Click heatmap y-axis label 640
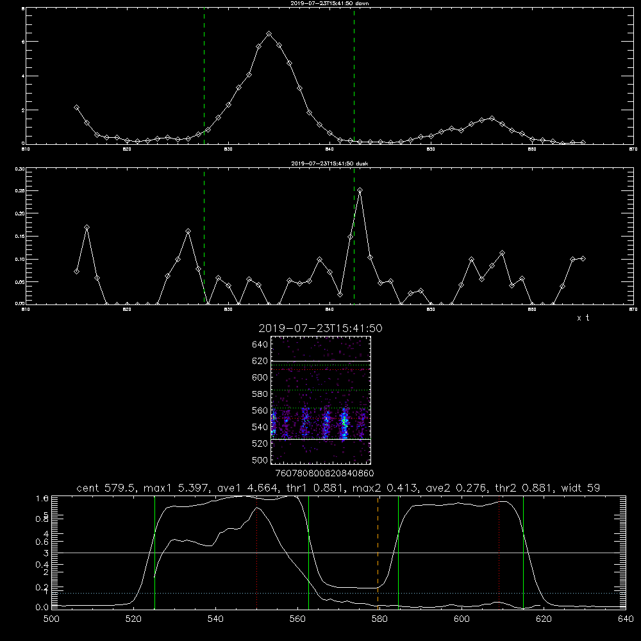 (x=260, y=345)
